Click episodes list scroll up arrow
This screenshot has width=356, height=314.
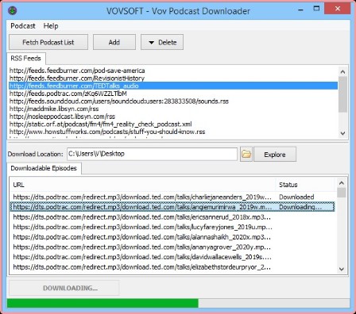[342, 183]
